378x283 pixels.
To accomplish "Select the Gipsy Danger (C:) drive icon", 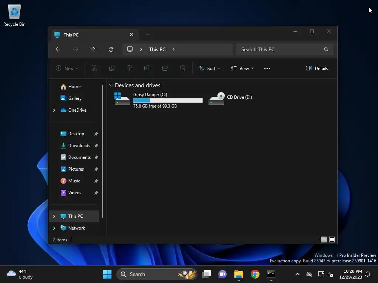I will (122, 99).
